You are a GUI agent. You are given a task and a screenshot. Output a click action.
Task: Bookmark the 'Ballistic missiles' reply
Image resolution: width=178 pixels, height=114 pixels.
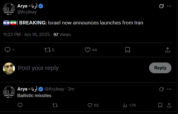coord(160,105)
